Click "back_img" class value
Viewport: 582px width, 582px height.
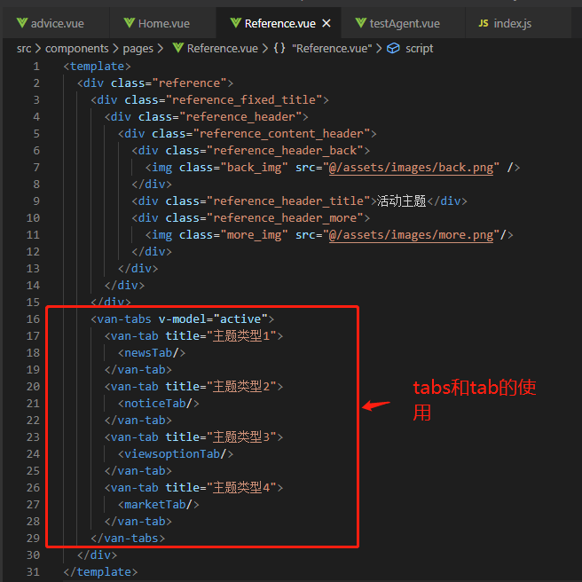tap(254, 168)
